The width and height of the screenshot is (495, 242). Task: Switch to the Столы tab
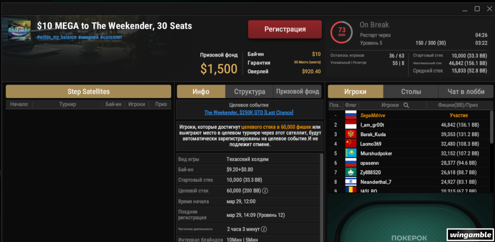pyautogui.click(x=411, y=92)
